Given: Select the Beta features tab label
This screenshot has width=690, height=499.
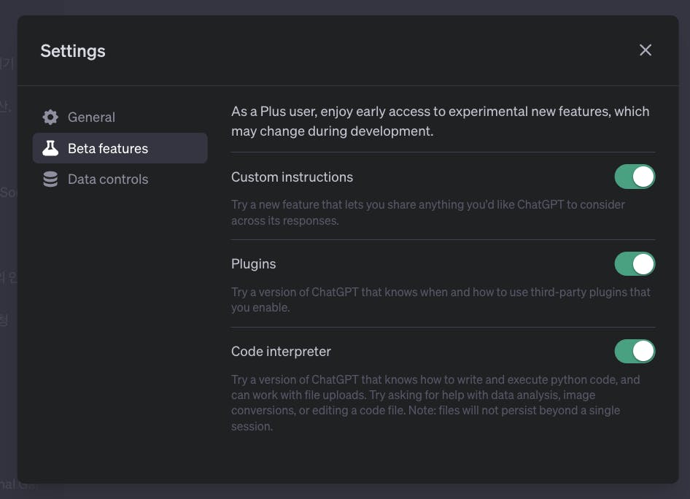Looking at the screenshot, I should pos(108,148).
